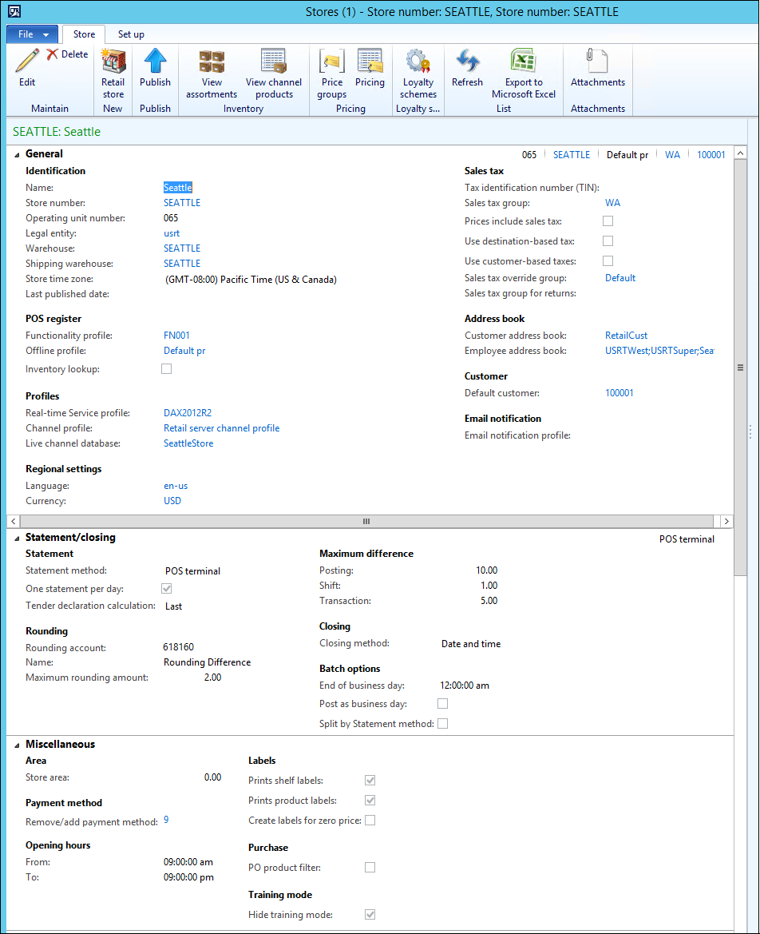760x934 pixels.
Task: Export to Microsoft Excel
Action: 523,62
